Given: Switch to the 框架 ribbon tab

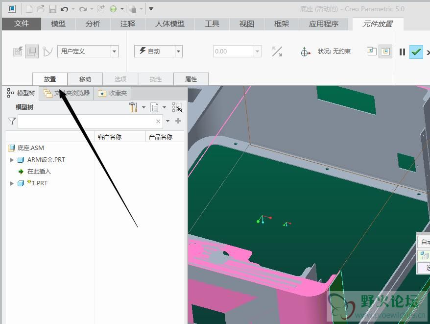Looking at the screenshot, I should click(x=282, y=24).
